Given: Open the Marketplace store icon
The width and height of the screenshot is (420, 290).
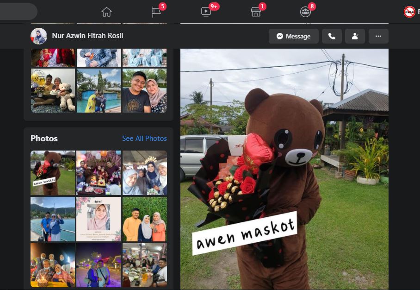Looking at the screenshot, I should click(x=256, y=12).
